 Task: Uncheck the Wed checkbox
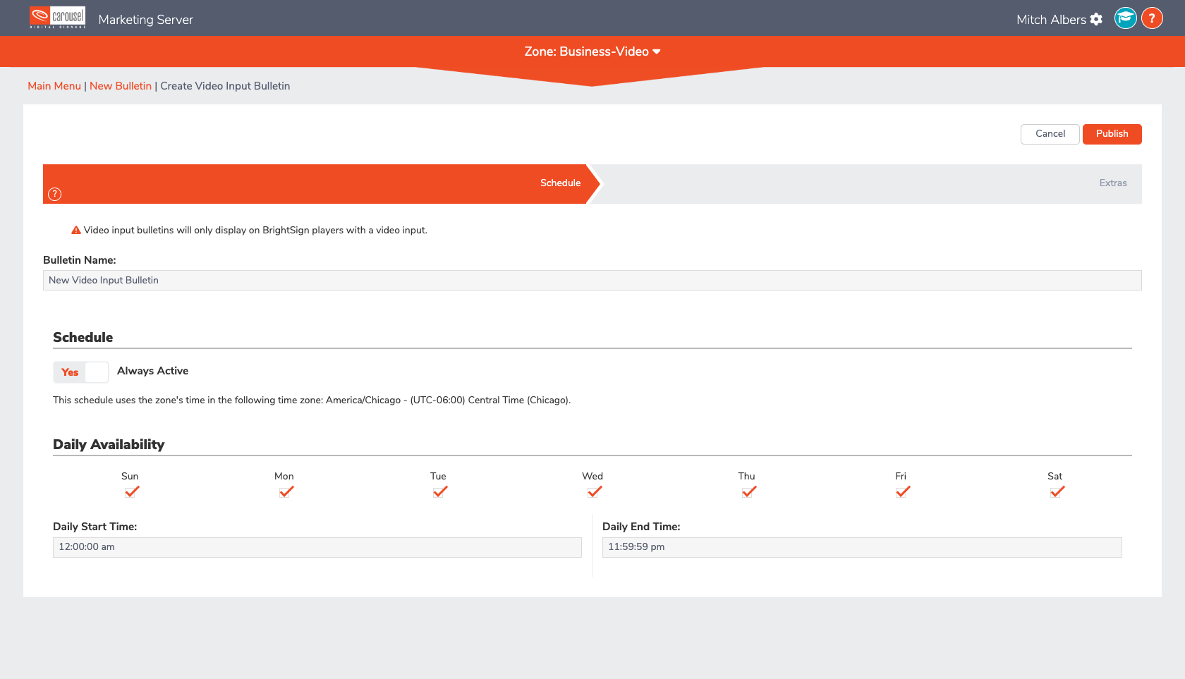click(x=594, y=492)
